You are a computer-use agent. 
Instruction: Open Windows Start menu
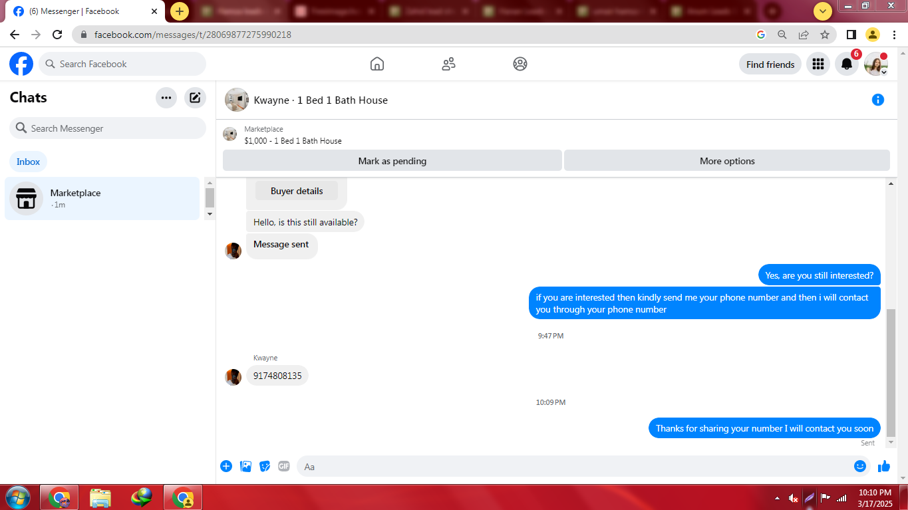[x=17, y=497]
